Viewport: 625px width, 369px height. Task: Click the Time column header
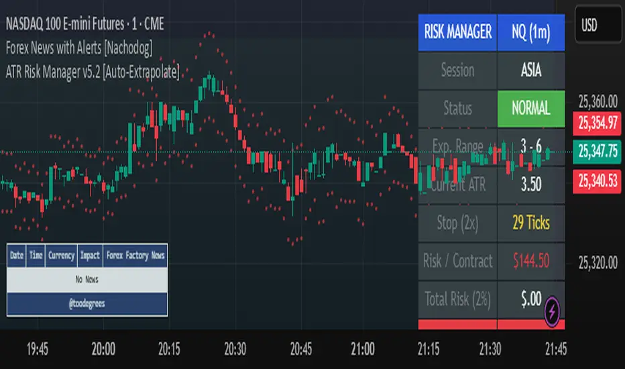click(x=36, y=256)
